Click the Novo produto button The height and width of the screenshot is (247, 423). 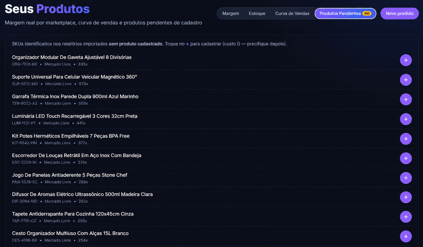tap(400, 13)
